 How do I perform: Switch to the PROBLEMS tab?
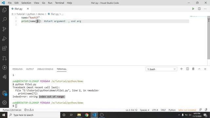(17, 69)
